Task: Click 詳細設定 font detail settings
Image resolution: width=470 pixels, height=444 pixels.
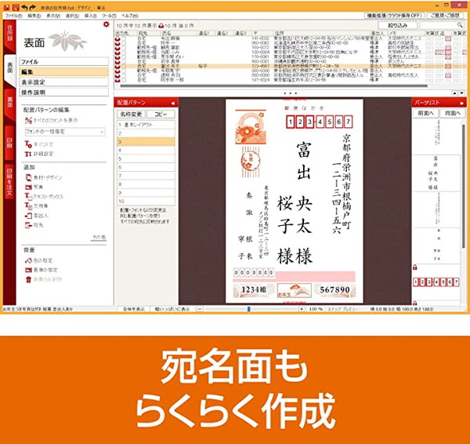Action: tap(28, 155)
